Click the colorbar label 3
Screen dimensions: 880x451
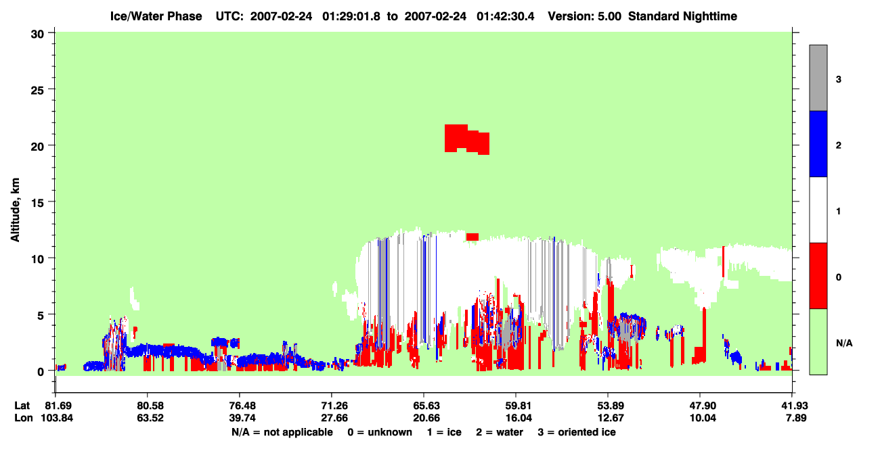tap(839, 79)
